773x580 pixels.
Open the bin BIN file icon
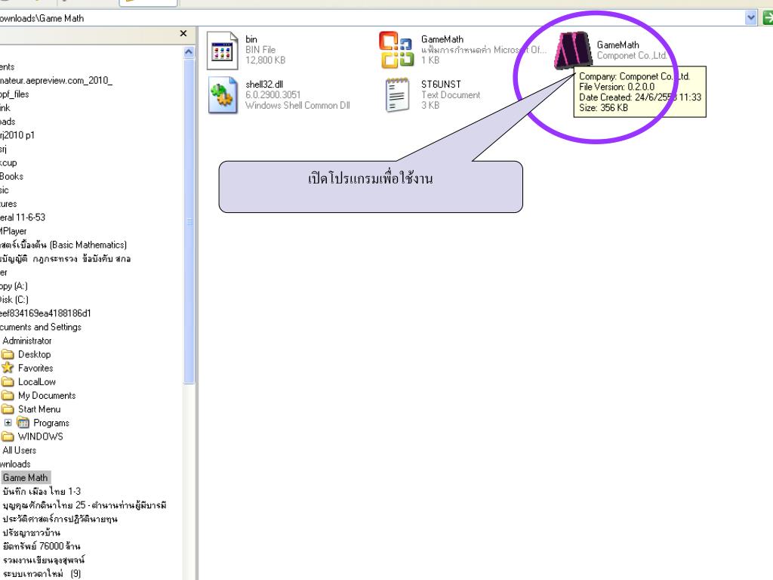point(223,50)
